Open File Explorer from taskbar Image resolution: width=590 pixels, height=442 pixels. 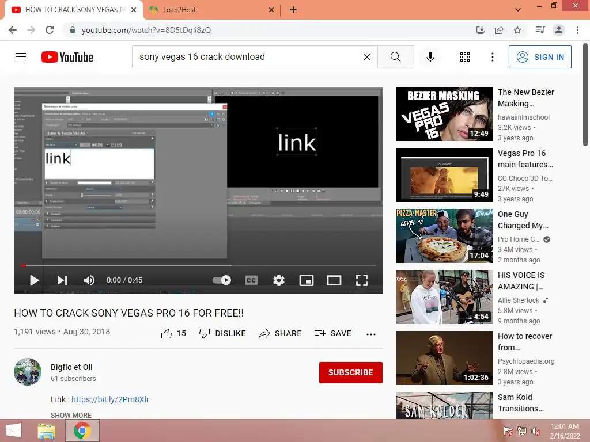click(x=46, y=430)
